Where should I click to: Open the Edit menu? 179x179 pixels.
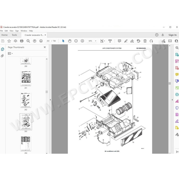tap(6, 31)
